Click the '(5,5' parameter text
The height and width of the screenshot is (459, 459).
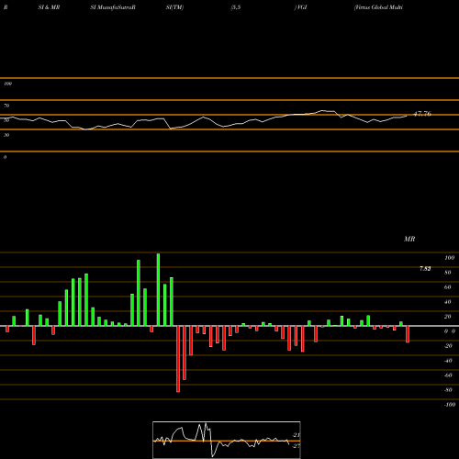pyautogui.click(x=236, y=7)
